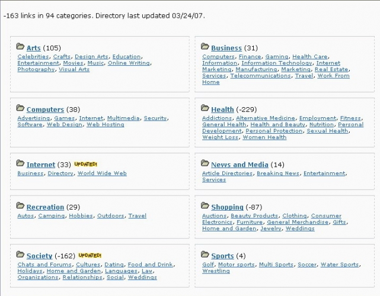380x296 pixels.
Task: Click the Sports category folder icon
Action: pyautogui.click(x=205, y=255)
